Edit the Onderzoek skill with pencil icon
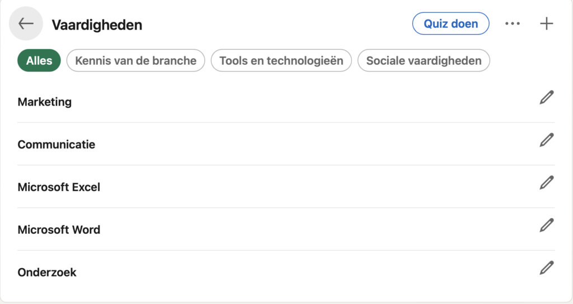The height and width of the screenshot is (304, 573). point(546,268)
